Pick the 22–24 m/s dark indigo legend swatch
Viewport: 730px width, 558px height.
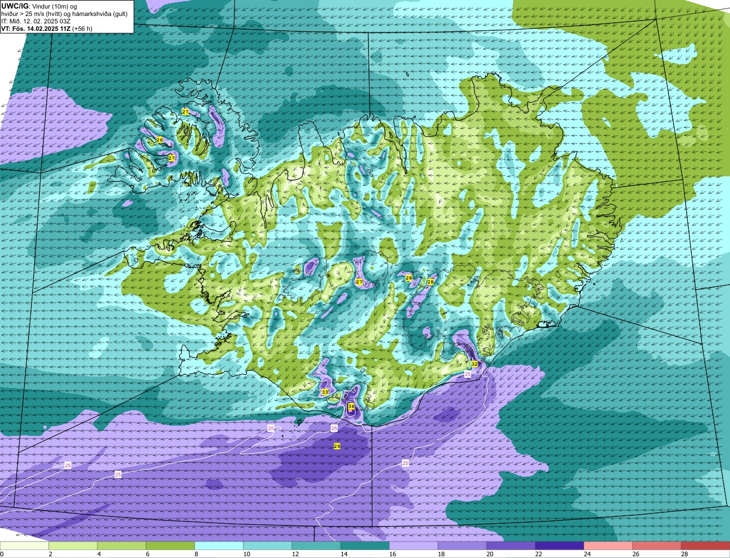click(559, 546)
